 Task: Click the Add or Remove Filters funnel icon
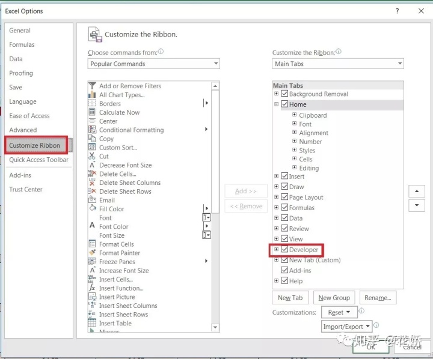pyautogui.click(x=92, y=86)
